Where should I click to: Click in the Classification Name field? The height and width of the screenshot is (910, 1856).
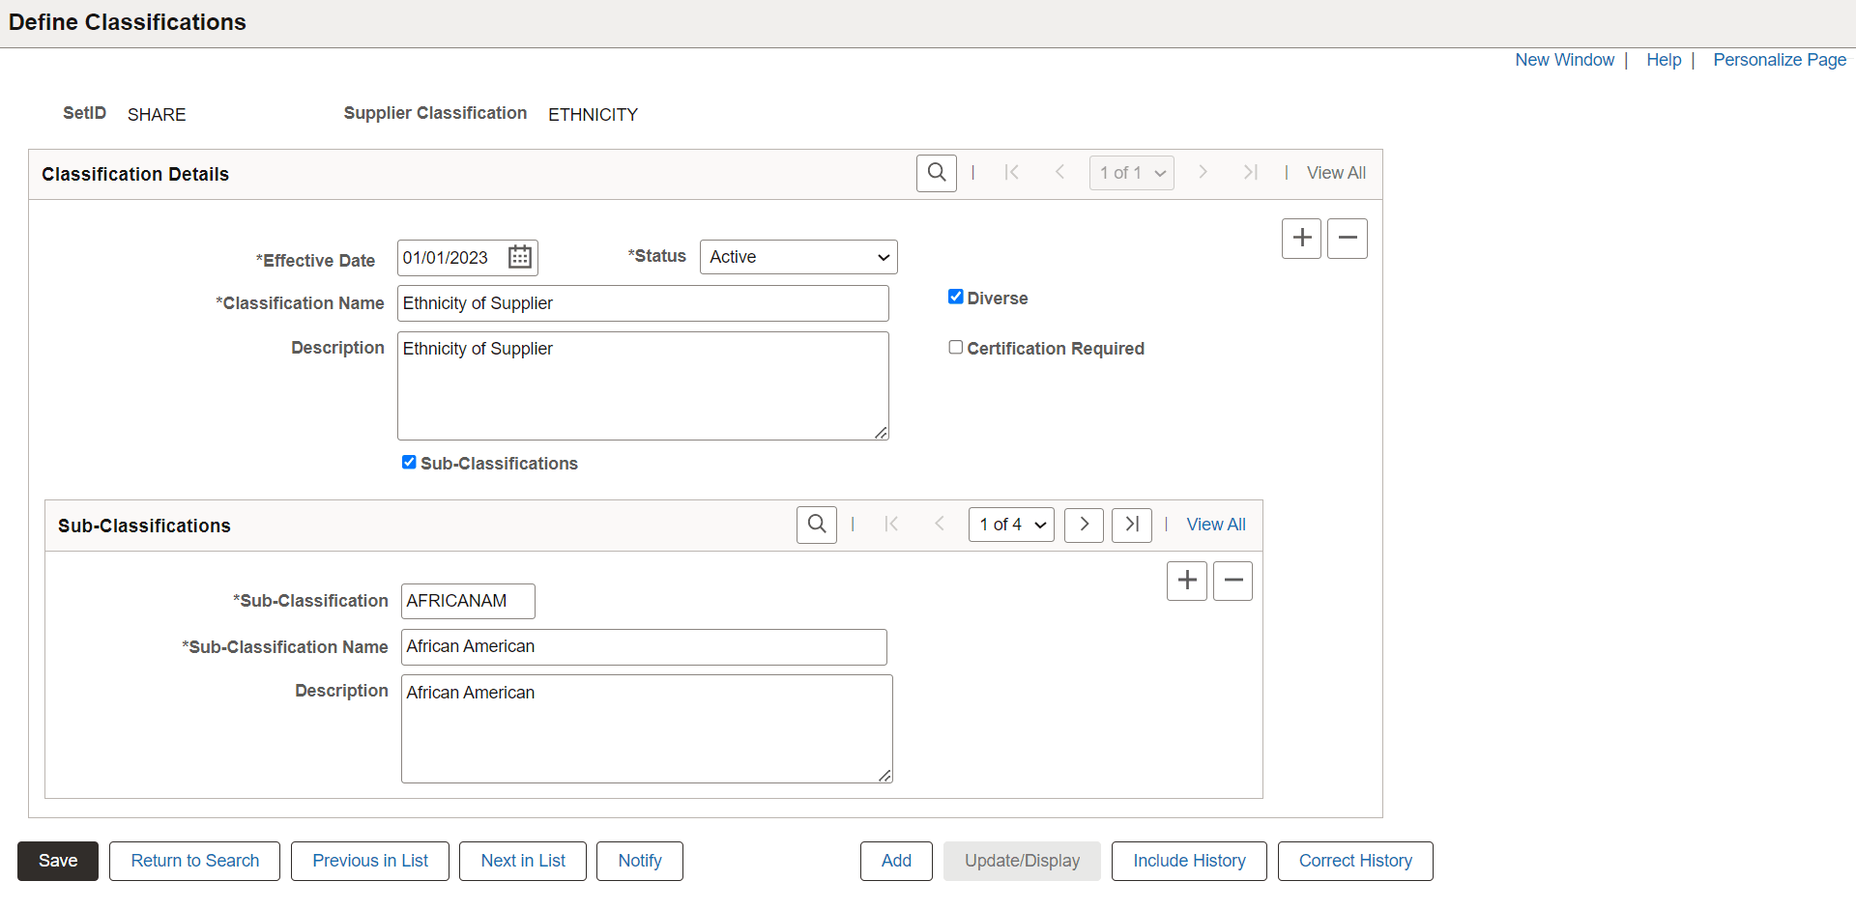point(642,302)
